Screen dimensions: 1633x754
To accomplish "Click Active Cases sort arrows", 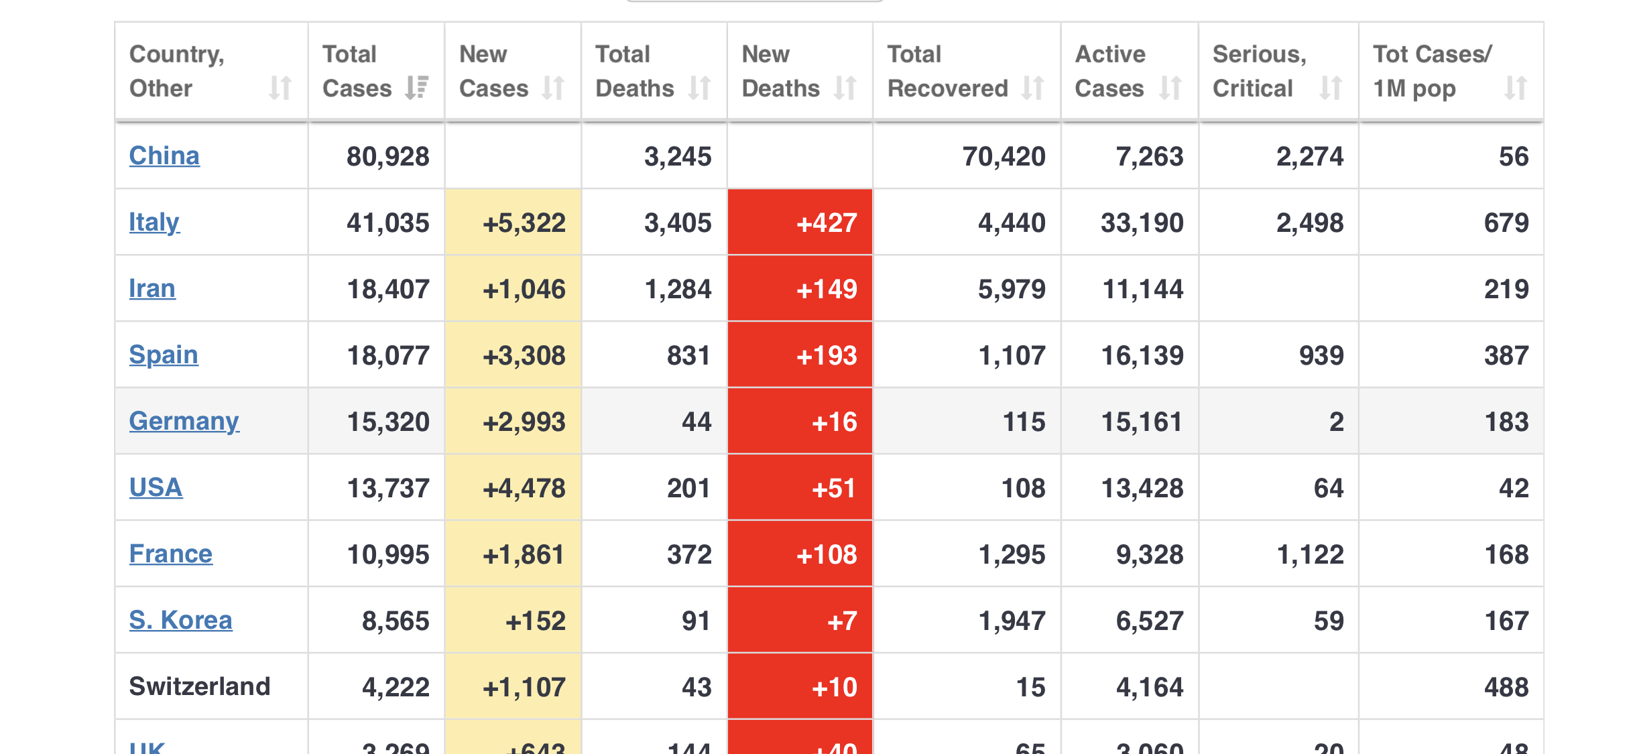I will coord(1170,88).
